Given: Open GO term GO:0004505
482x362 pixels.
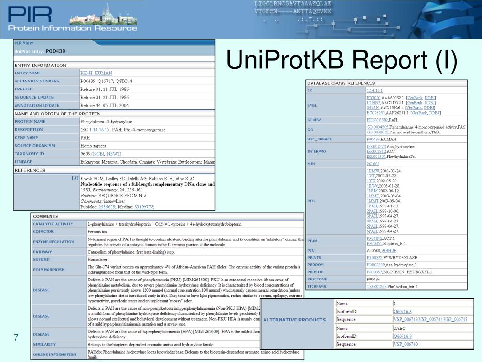Looking at the screenshot, I should click(378, 127).
